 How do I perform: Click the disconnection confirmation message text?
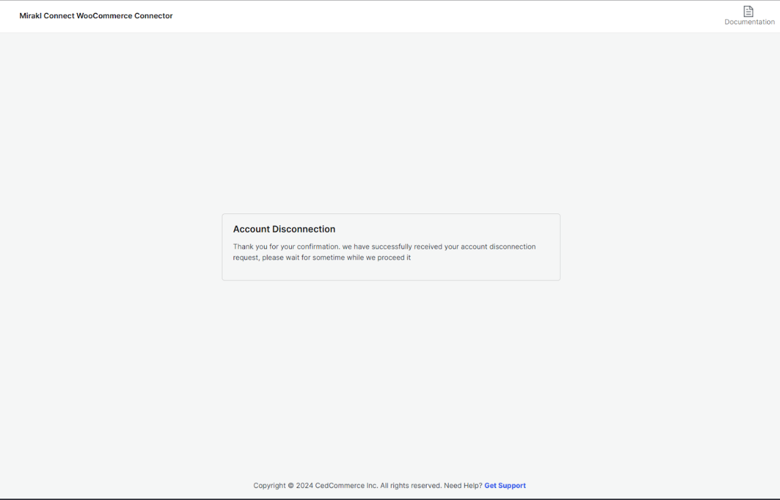384,252
